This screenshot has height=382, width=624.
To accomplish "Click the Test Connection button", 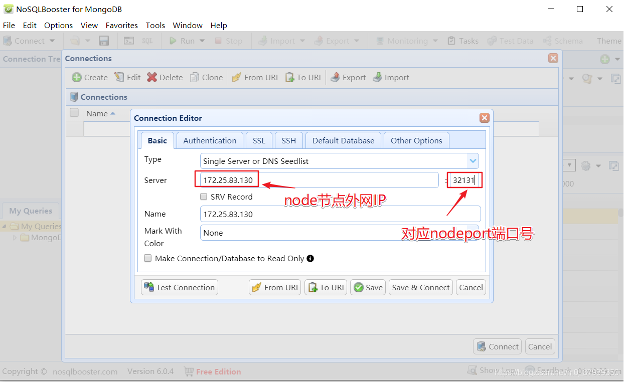I will click(180, 287).
